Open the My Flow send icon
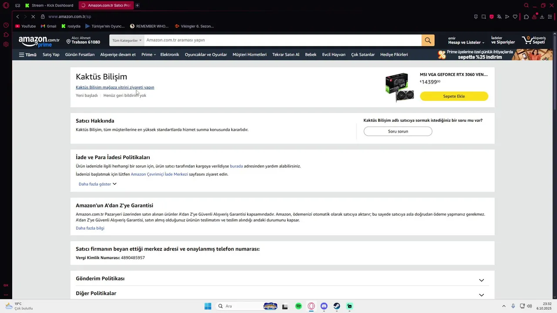The width and height of the screenshot is (557, 313). coord(507,17)
